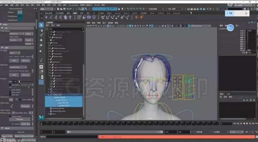Image resolution: width=258 pixels, height=142 pixels.
Task: Click the FitMode button
Action: (x=20, y=119)
